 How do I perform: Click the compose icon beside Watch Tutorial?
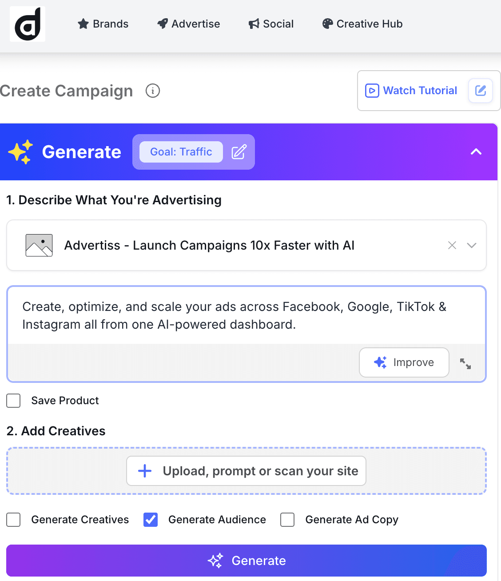coord(481,90)
